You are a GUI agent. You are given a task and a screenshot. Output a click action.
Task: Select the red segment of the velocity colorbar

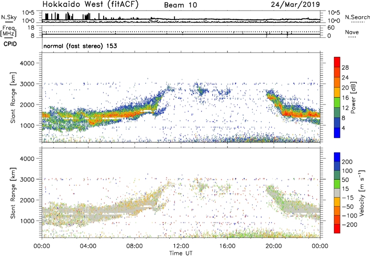(337, 229)
